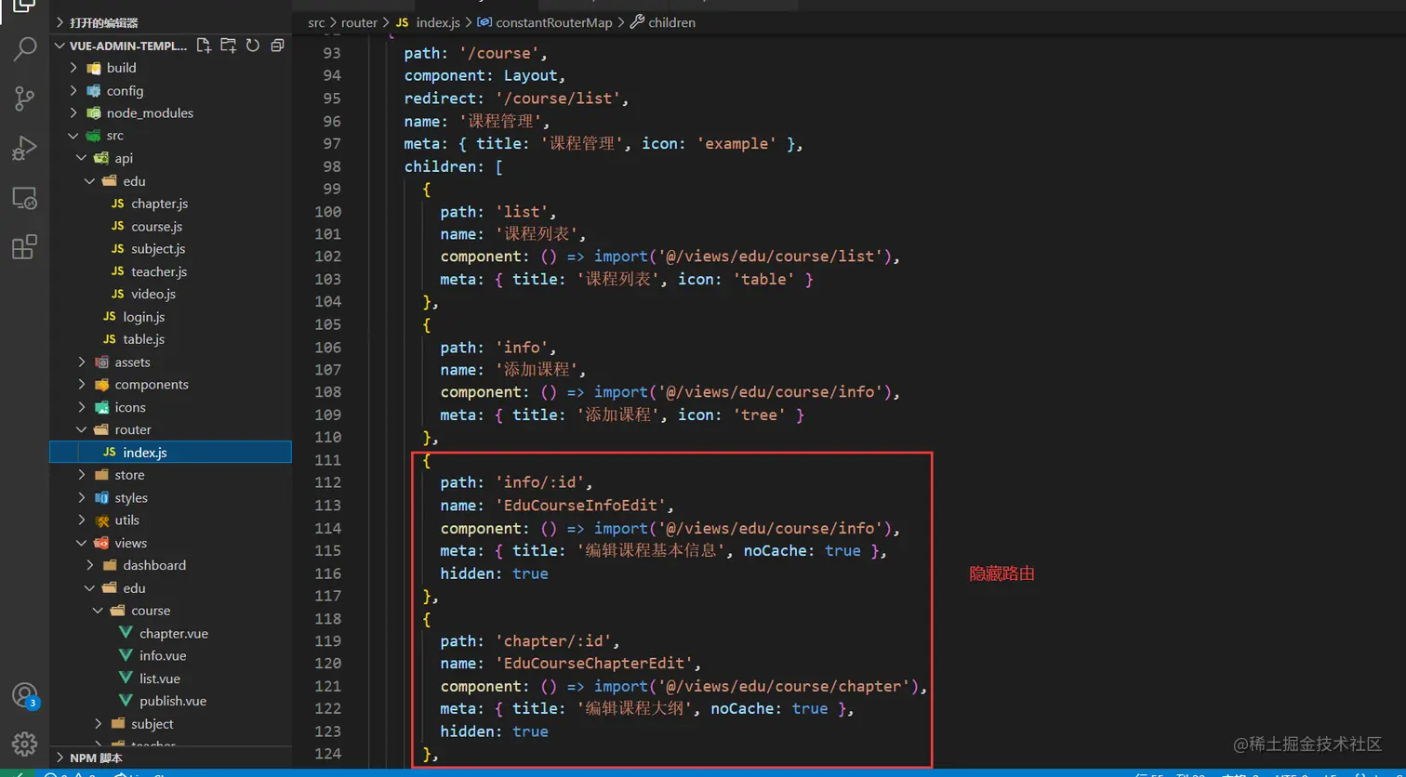Expand the dashboard folder
1406x777 pixels.
(170, 565)
